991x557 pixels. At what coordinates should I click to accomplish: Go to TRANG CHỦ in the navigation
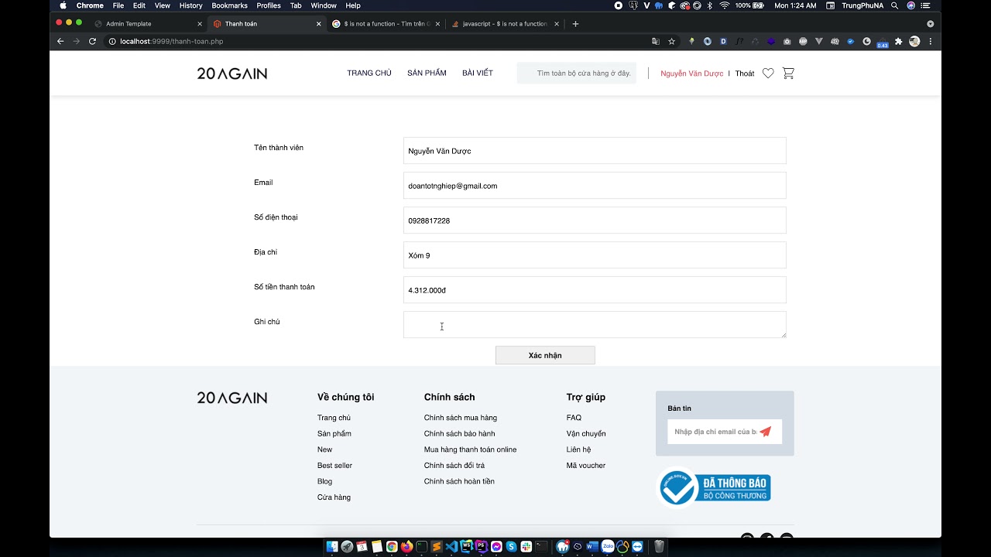point(369,73)
